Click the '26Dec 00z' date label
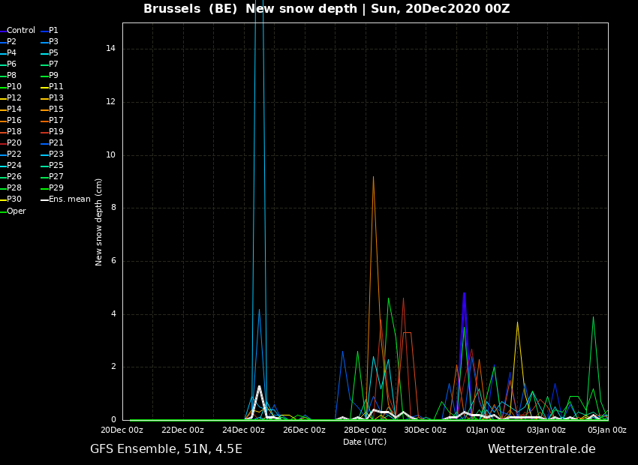The height and width of the screenshot is (465, 638). (304, 430)
